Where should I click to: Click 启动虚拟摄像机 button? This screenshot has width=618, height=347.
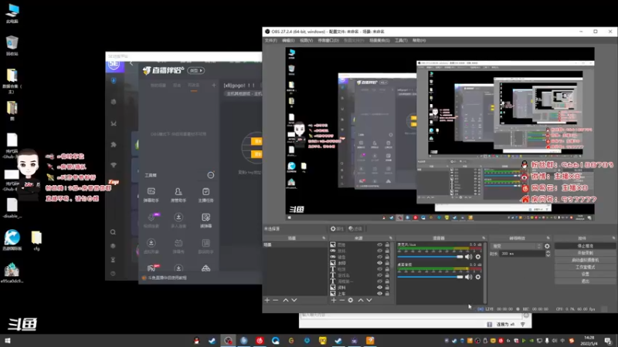tap(586, 260)
